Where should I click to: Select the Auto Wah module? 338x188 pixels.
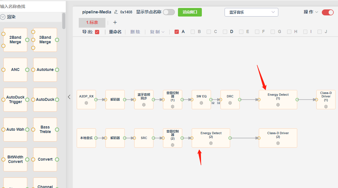pyautogui.click(x=15, y=129)
